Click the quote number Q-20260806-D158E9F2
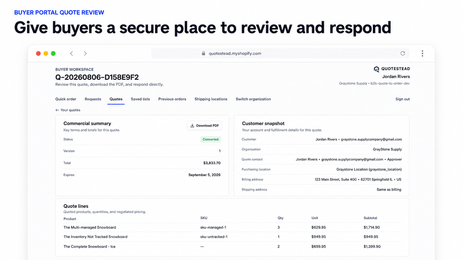 pyautogui.click(x=97, y=77)
